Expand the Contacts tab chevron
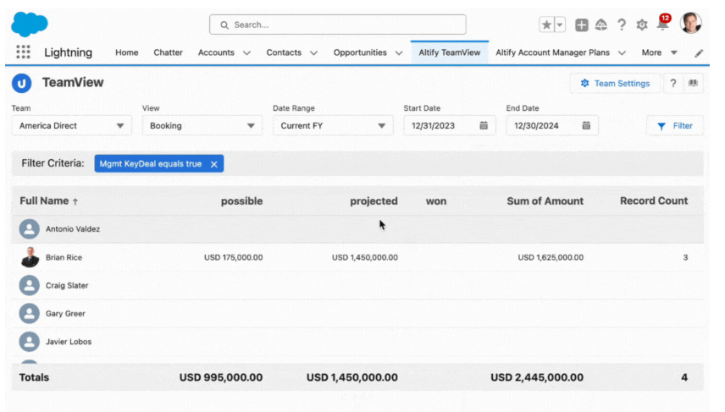Image resolution: width=725 pixels, height=412 pixels. 313,53
